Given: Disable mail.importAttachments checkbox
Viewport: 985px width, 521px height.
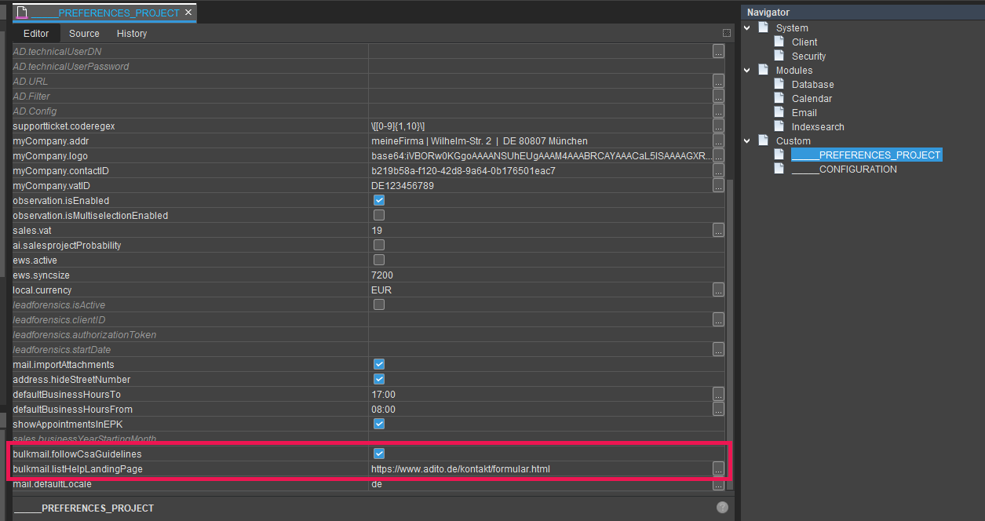Looking at the screenshot, I should (379, 364).
